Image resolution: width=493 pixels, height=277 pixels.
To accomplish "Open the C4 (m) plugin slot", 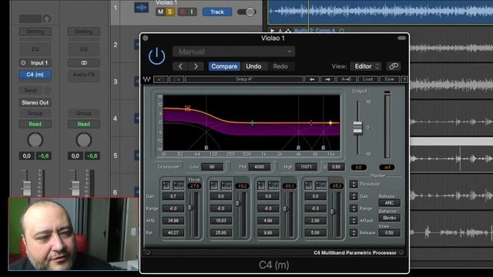I will point(35,75).
